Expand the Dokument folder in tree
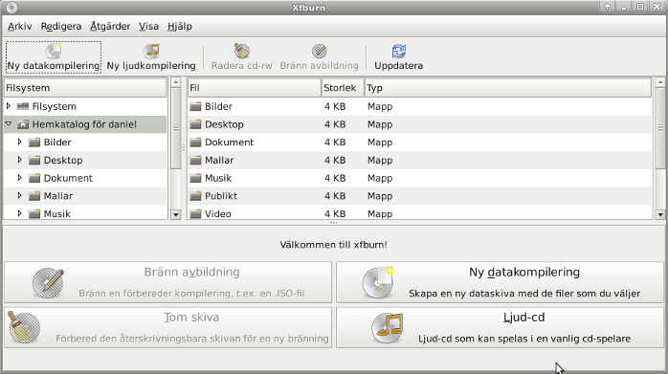 19,178
